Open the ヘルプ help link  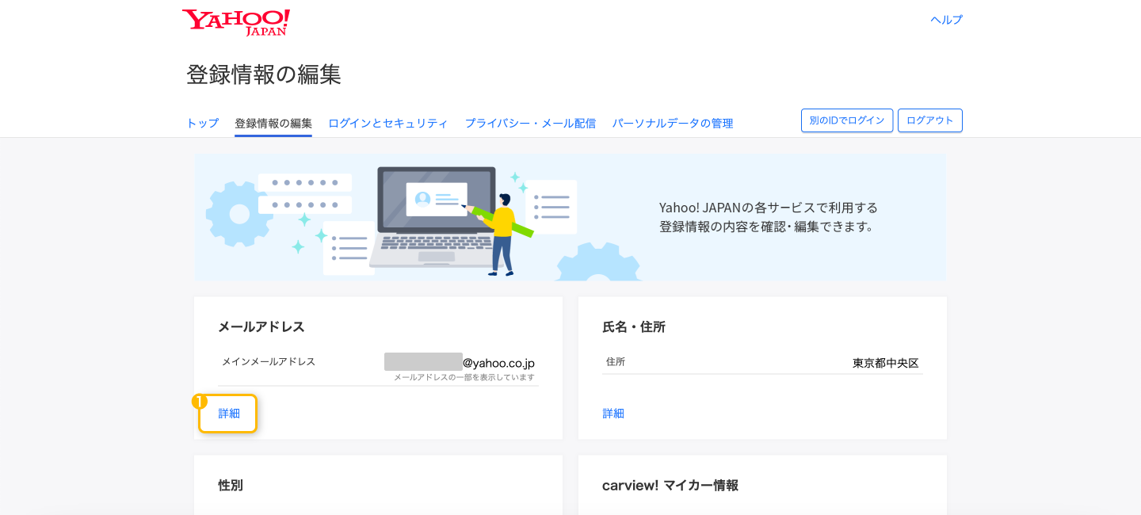[946, 20]
